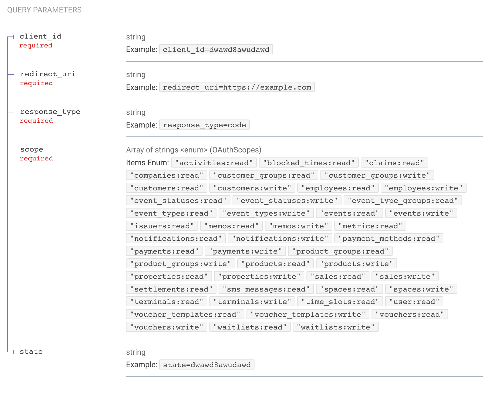Select the state parameter name

pos(31,351)
